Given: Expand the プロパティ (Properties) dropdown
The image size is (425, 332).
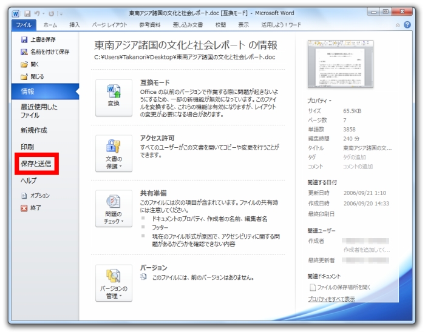Looking at the screenshot, I should (319, 101).
